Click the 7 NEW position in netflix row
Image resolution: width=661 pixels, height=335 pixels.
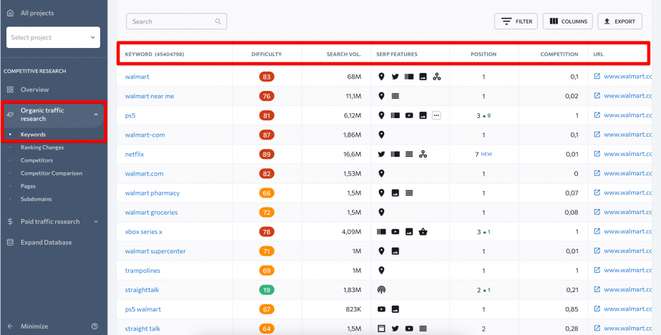[484, 155]
